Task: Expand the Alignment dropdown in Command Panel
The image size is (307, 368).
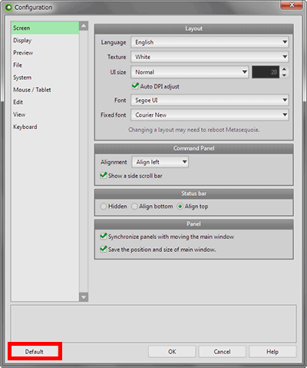Action: (160, 162)
